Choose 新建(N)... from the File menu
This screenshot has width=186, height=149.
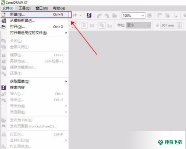coord(35,14)
